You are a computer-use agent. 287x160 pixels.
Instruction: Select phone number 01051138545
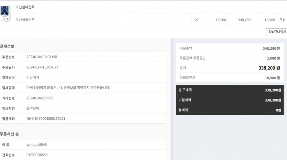[37, 155]
